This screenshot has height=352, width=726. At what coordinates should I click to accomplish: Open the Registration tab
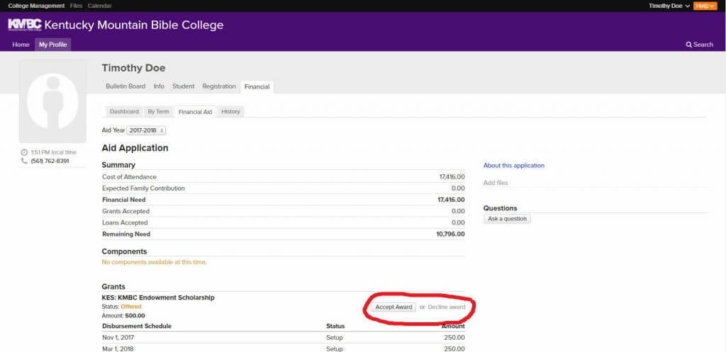point(219,86)
